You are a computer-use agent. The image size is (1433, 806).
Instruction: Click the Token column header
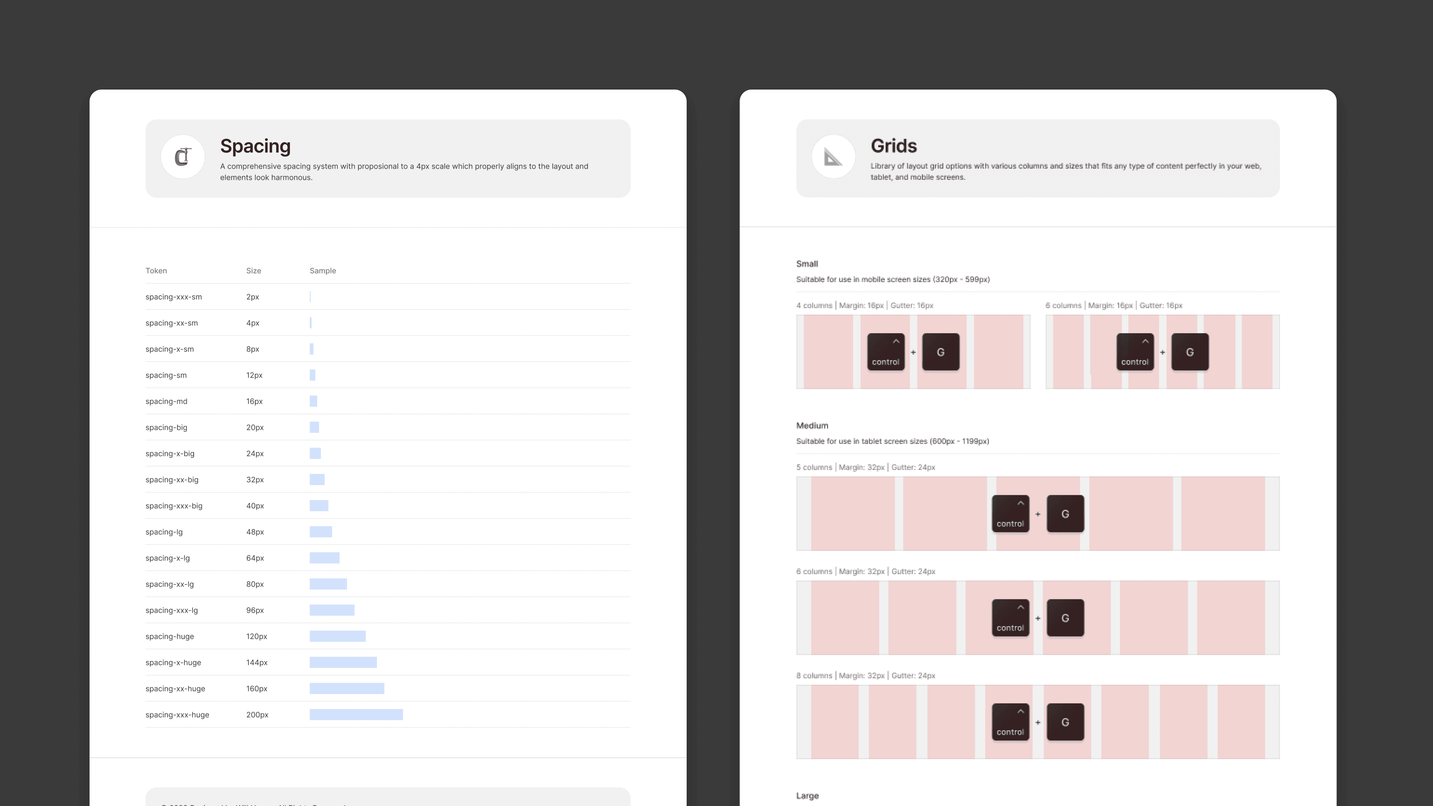tap(156, 271)
